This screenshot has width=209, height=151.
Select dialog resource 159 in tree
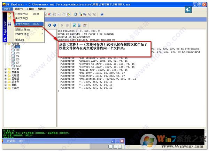(17, 53)
